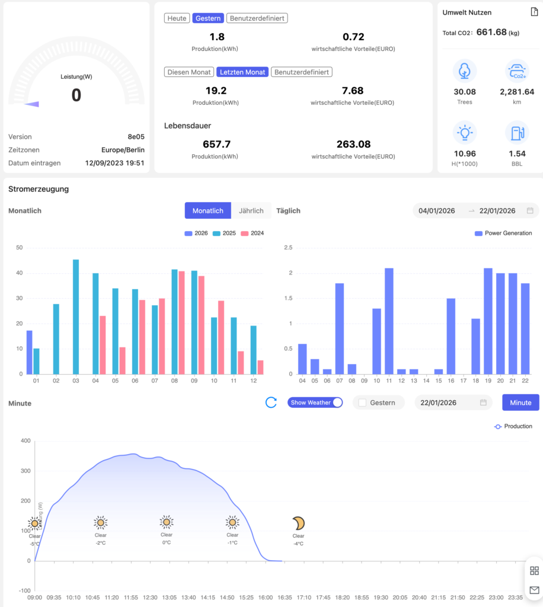Click the Heute button
The width and height of the screenshot is (543, 607).
point(177,18)
